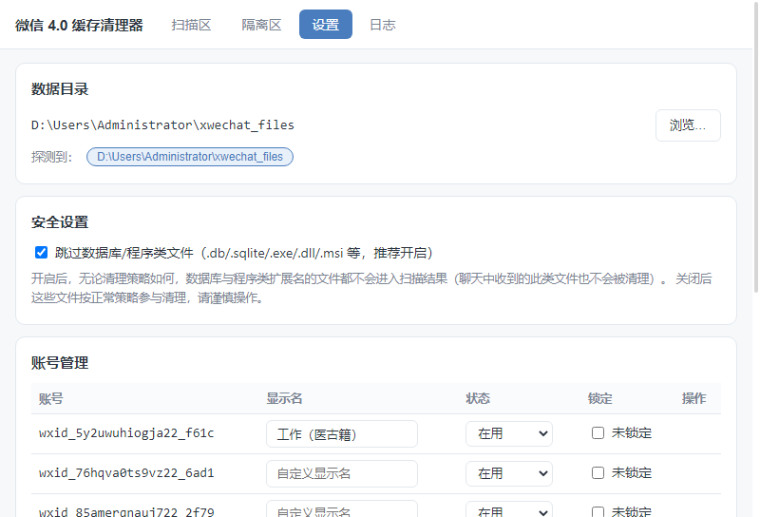Open status dropdown for wxid_76hqva0ts9vz22_6ad1
This screenshot has height=517, width=760.
(509, 473)
